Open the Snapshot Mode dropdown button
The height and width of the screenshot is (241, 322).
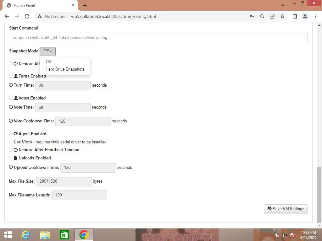click(48, 51)
